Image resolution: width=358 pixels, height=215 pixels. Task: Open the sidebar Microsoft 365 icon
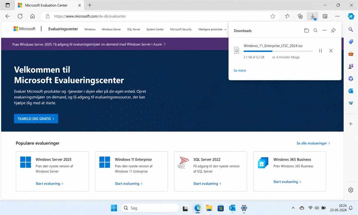[351, 78]
